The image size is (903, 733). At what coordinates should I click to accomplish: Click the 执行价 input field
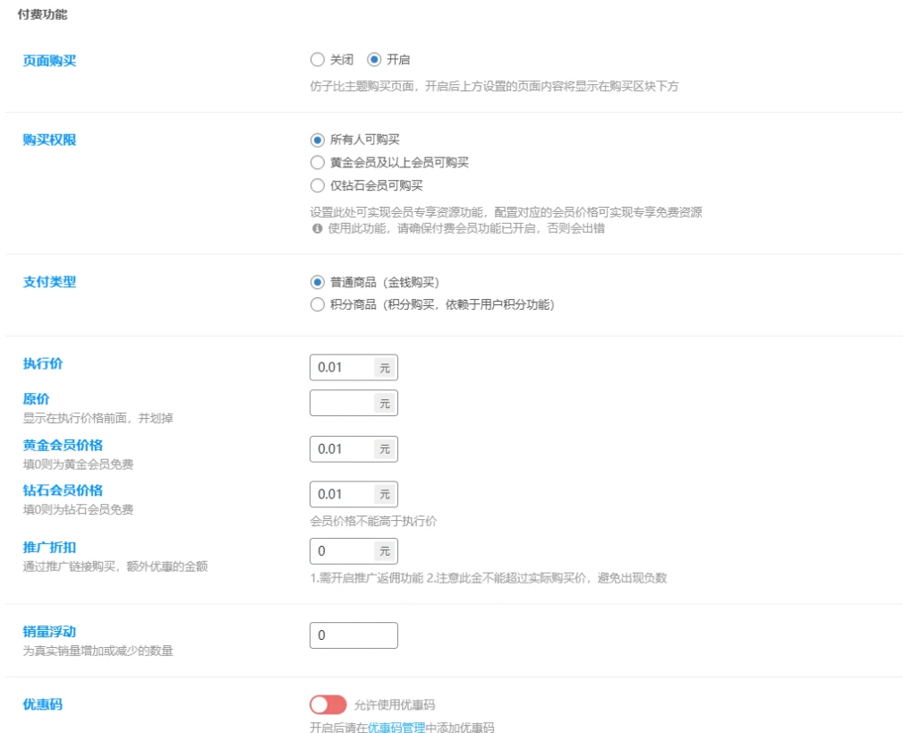coord(341,368)
